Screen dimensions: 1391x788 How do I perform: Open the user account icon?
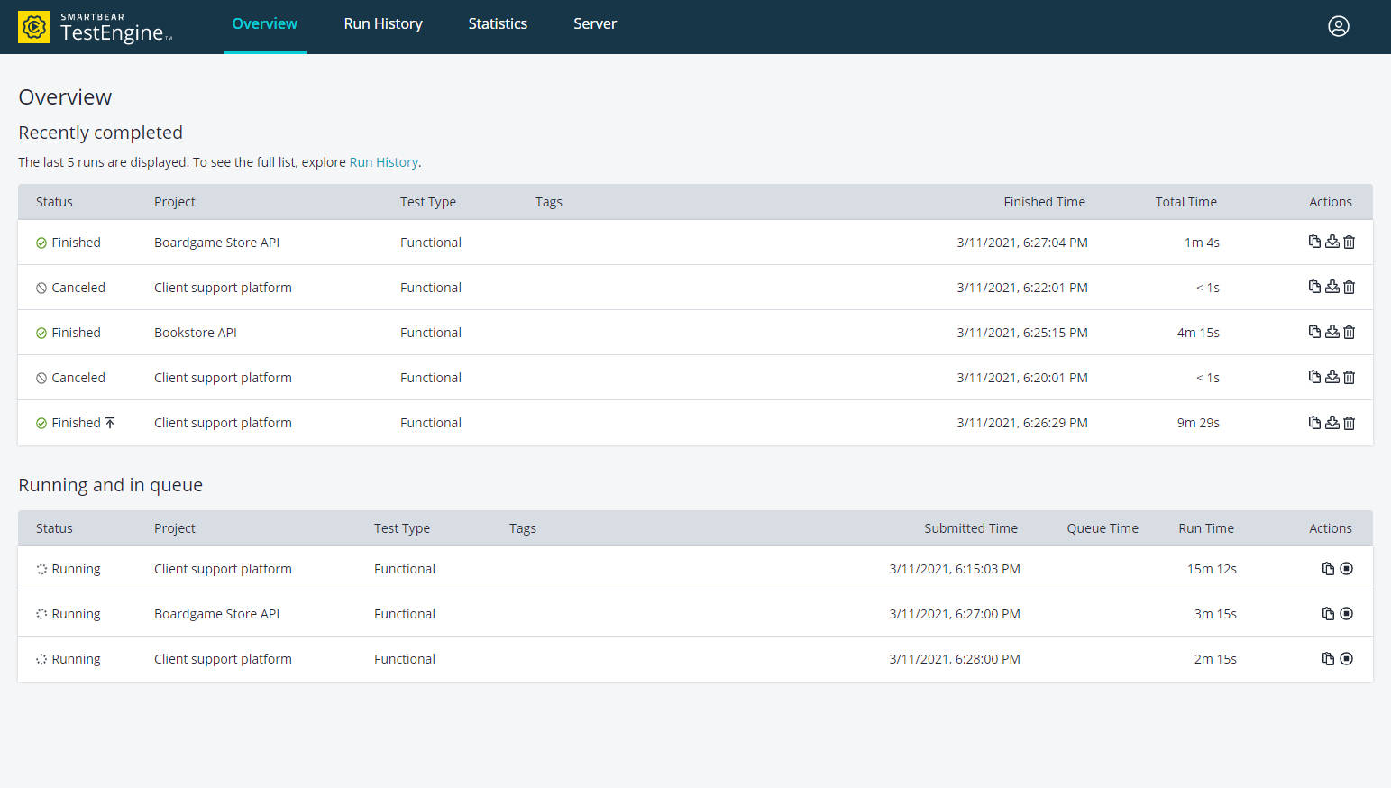(x=1339, y=26)
